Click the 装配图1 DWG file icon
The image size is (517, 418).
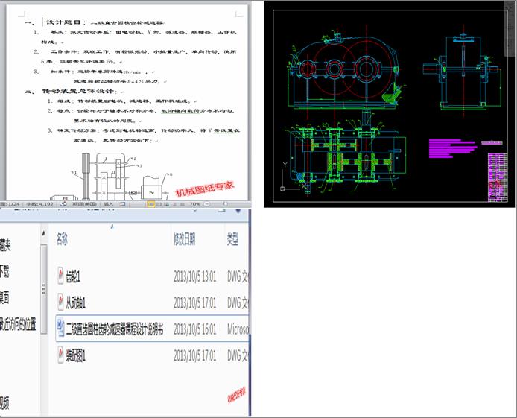(x=60, y=355)
